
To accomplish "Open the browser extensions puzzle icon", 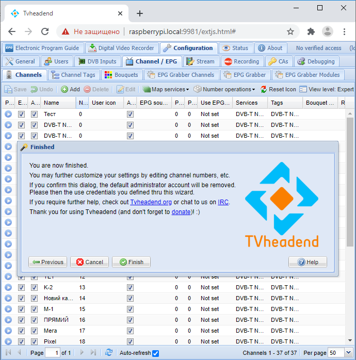I will (x=311, y=31).
